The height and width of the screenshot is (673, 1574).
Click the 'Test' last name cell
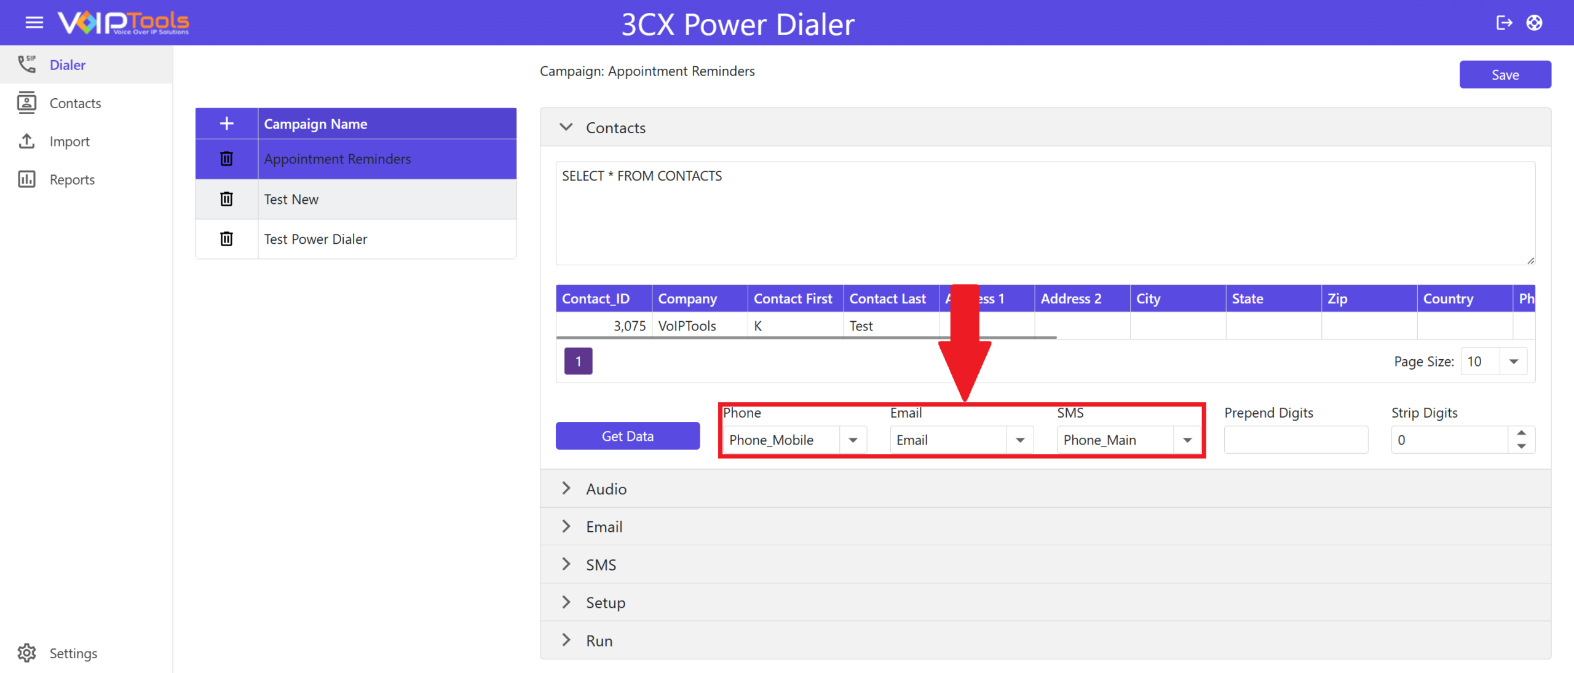point(892,325)
